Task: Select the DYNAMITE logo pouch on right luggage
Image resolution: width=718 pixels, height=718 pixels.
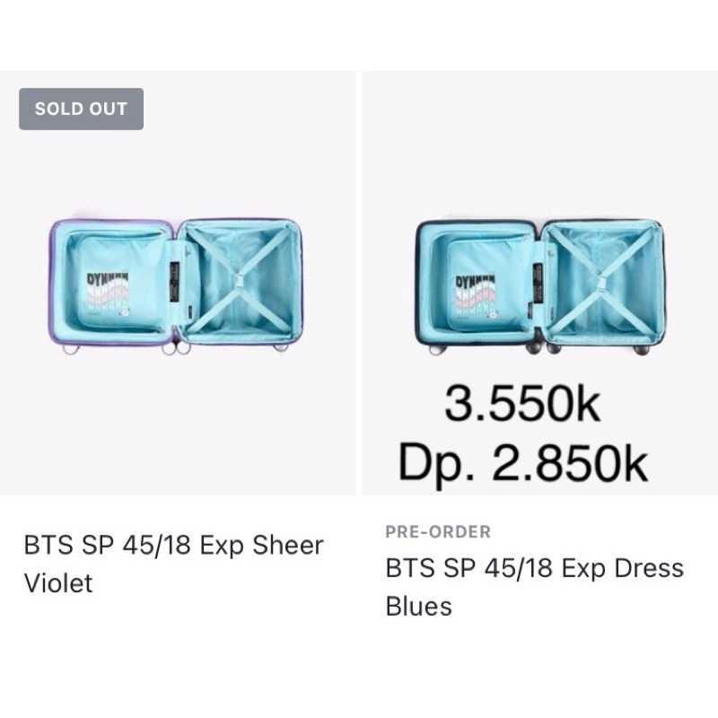Action: tap(474, 292)
